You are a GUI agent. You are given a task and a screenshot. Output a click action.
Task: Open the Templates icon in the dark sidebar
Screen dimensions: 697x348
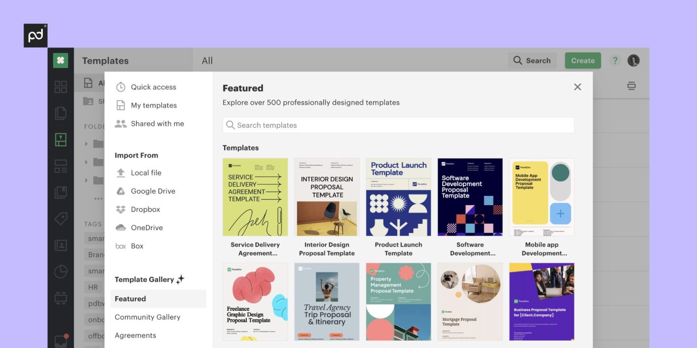click(61, 140)
